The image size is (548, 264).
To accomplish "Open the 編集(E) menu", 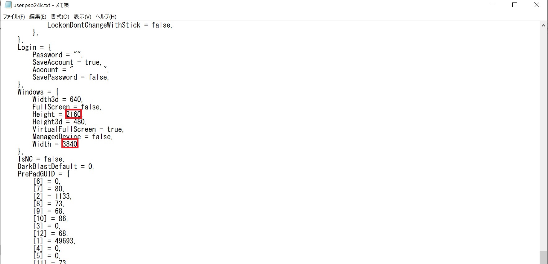I will 38,17.
